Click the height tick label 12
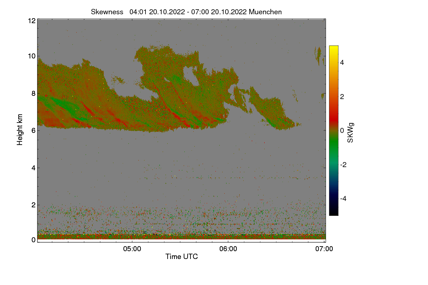Screen dimensions: 428x285 31,21
